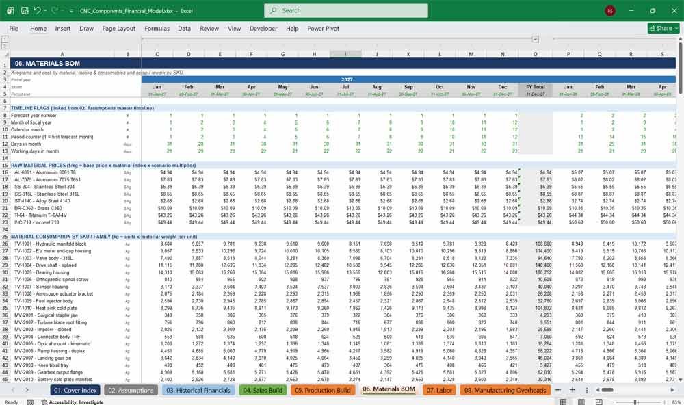Open the '03. Historical Financials' sheet tab
The width and height of the screenshot is (684, 405).
click(x=198, y=390)
